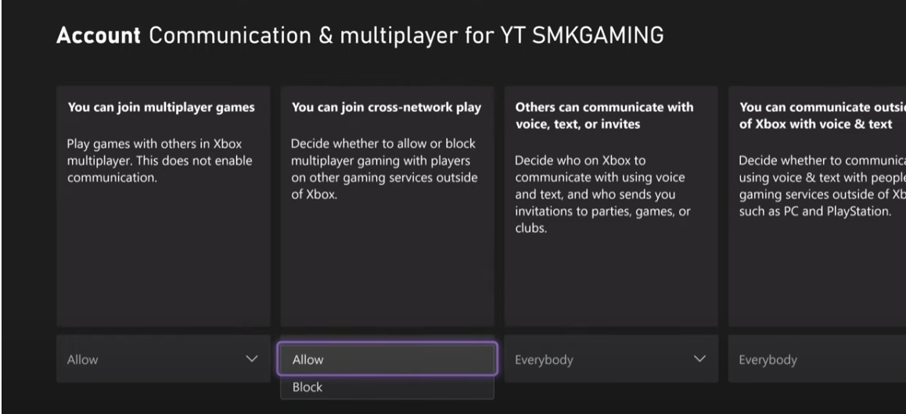
Task: Choose Allow in the open cross-network dropdown
Action: click(386, 360)
